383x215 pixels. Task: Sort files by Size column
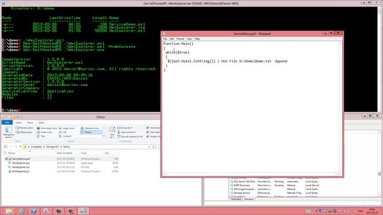pos(112,153)
